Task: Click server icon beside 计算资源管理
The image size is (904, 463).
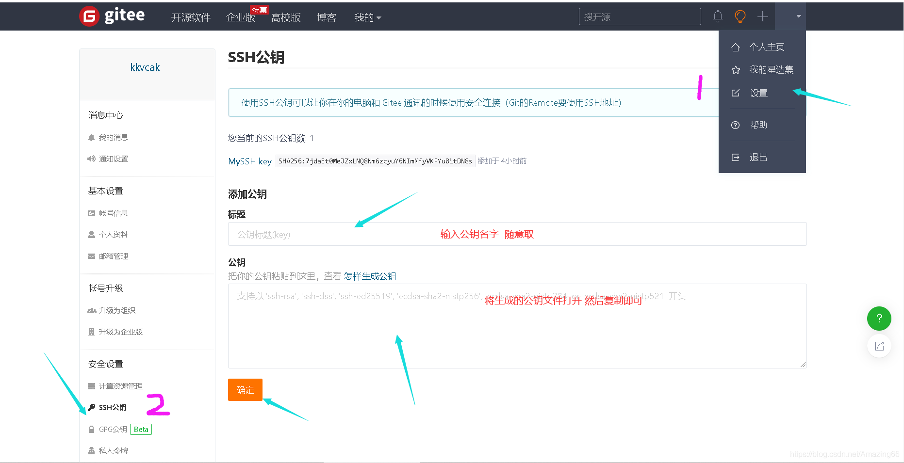Action: [91, 386]
